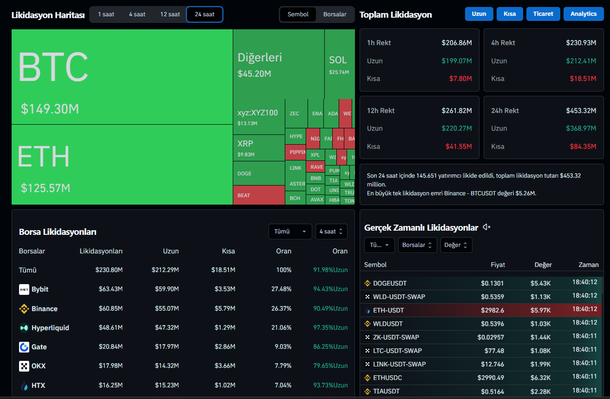Open the Tümü dropdown in Borsa Likidasyonları

click(290, 232)
